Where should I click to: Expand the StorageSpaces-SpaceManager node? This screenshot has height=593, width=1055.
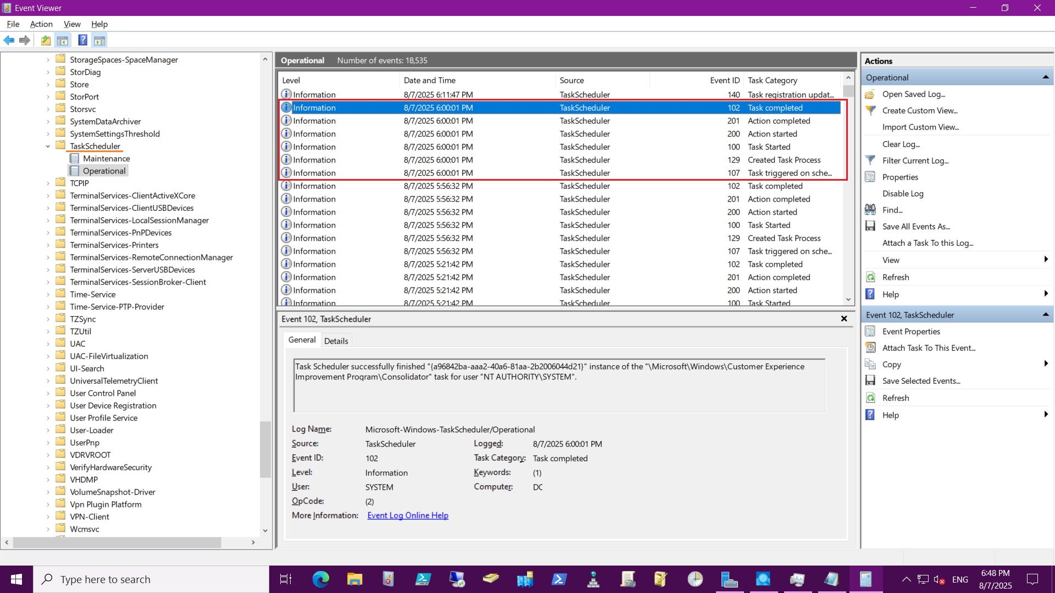tap(48, 60)
